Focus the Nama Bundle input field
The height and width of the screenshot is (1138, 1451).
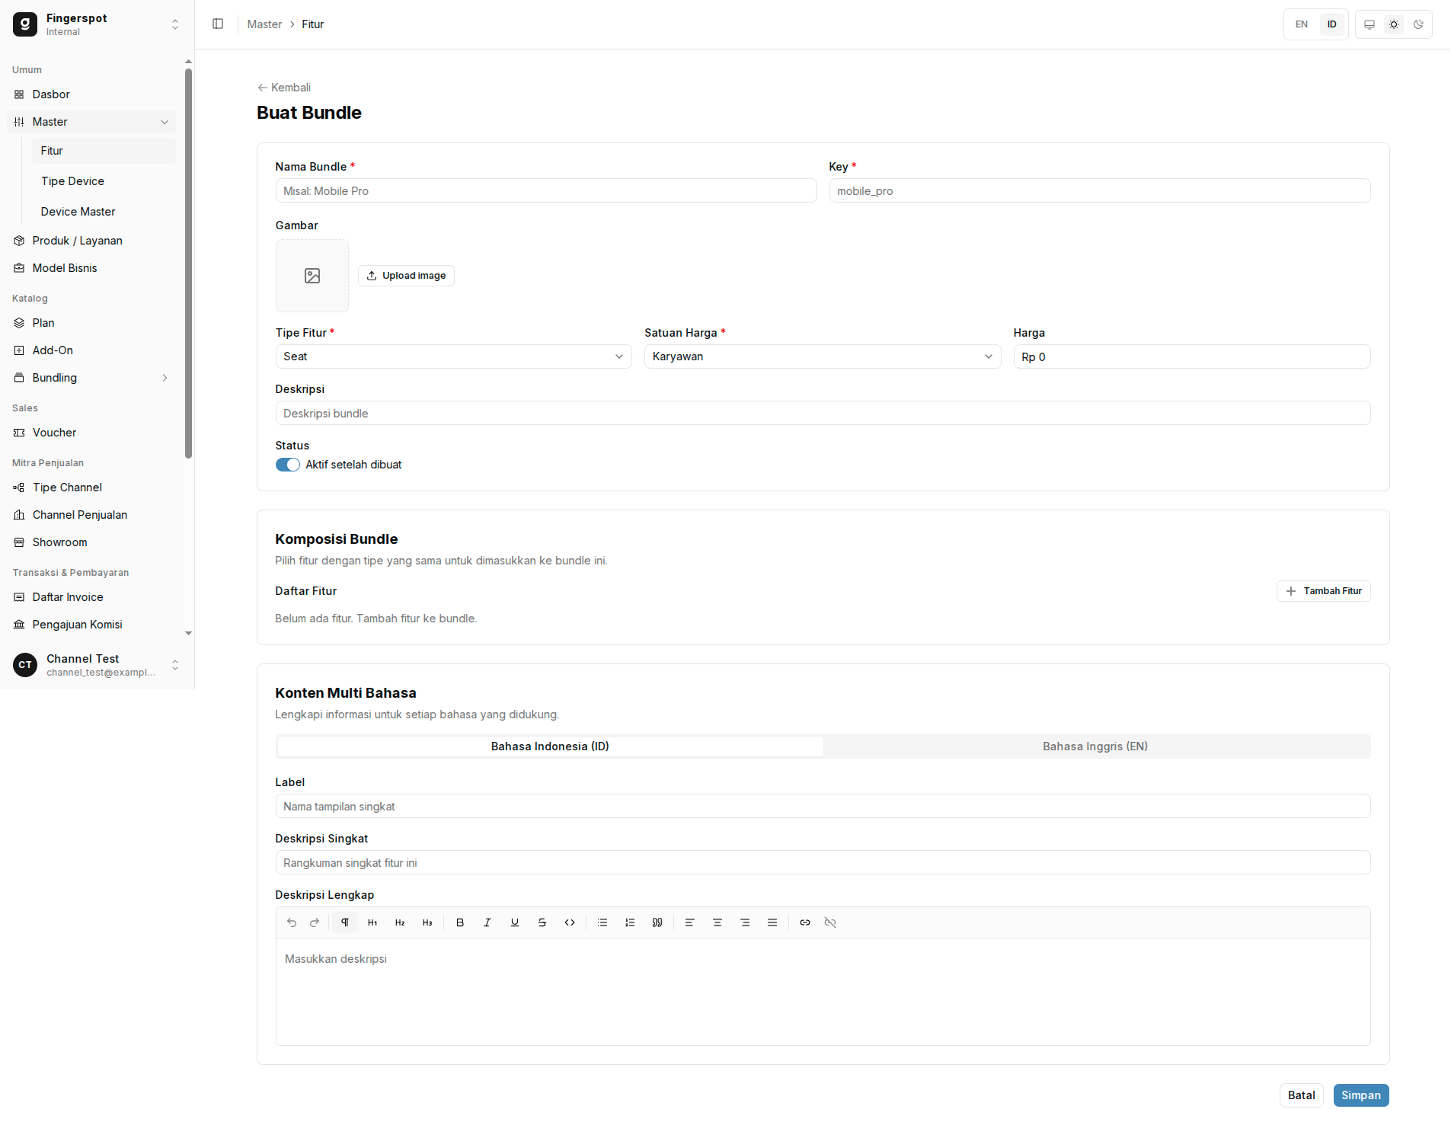tap(546, 190)
